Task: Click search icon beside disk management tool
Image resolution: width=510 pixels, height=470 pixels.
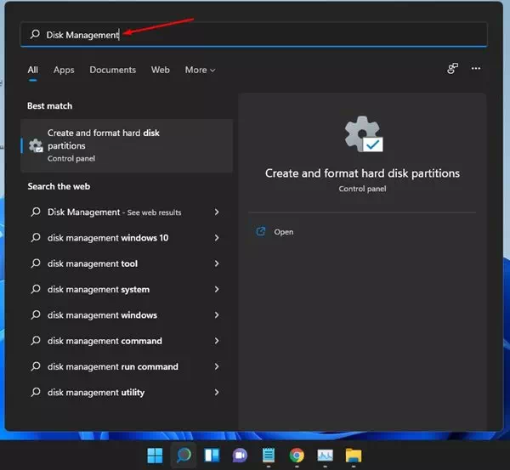Action: click(x=36, y=263)
